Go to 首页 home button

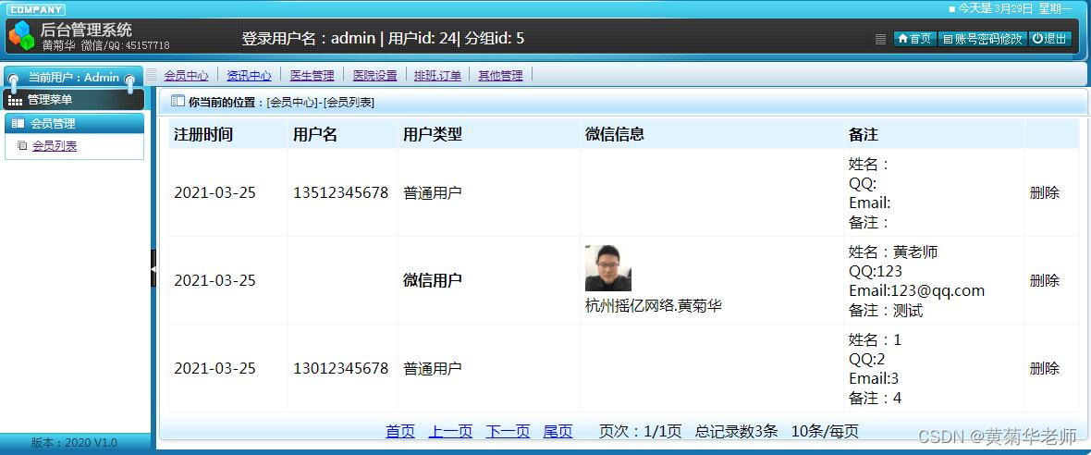point(915,39)
